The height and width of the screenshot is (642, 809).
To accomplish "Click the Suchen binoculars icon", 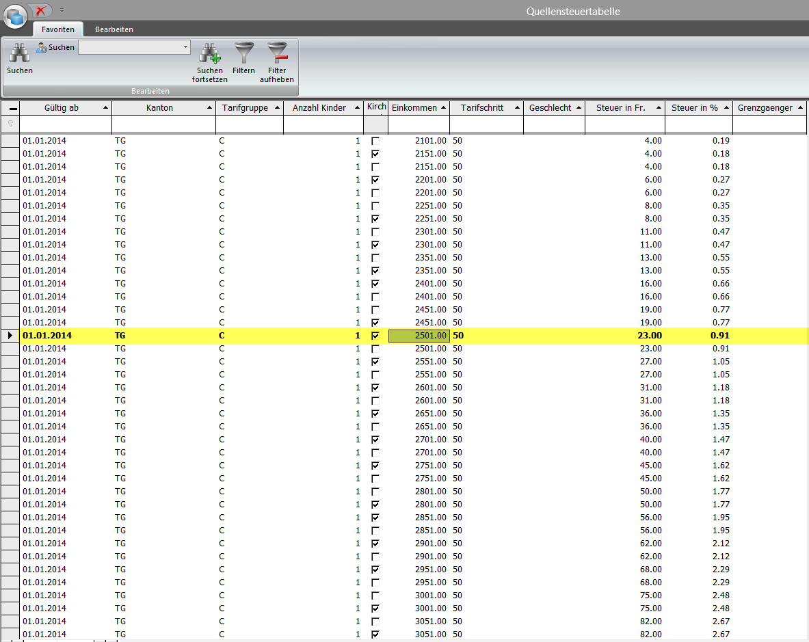I will [x=19, y=53].
